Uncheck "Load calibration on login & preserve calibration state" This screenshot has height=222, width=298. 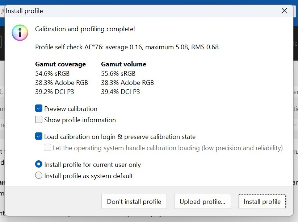38,137
